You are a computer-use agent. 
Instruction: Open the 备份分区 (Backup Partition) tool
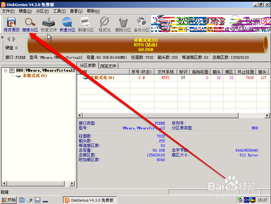(142, 24)
